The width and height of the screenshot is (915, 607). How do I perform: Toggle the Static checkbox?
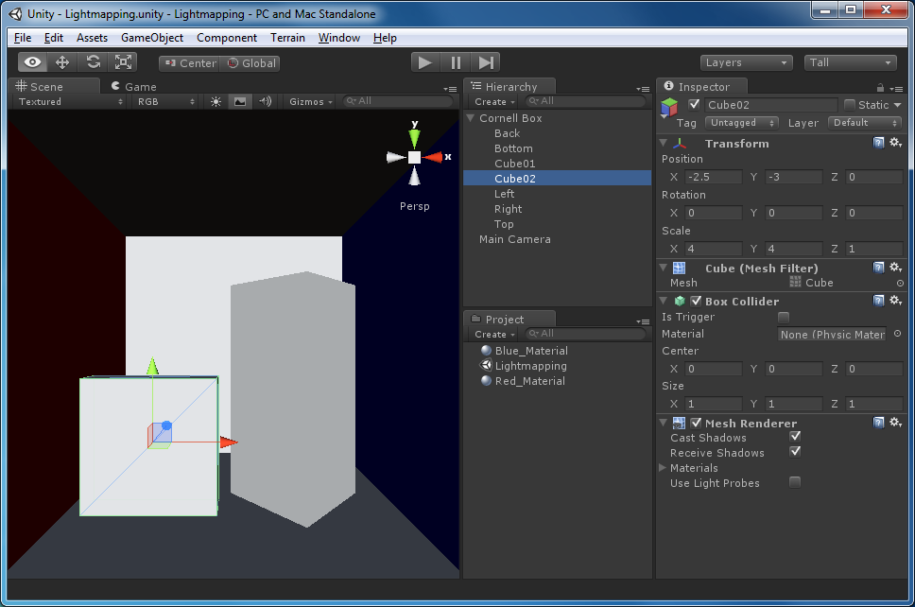click(850, 104)
